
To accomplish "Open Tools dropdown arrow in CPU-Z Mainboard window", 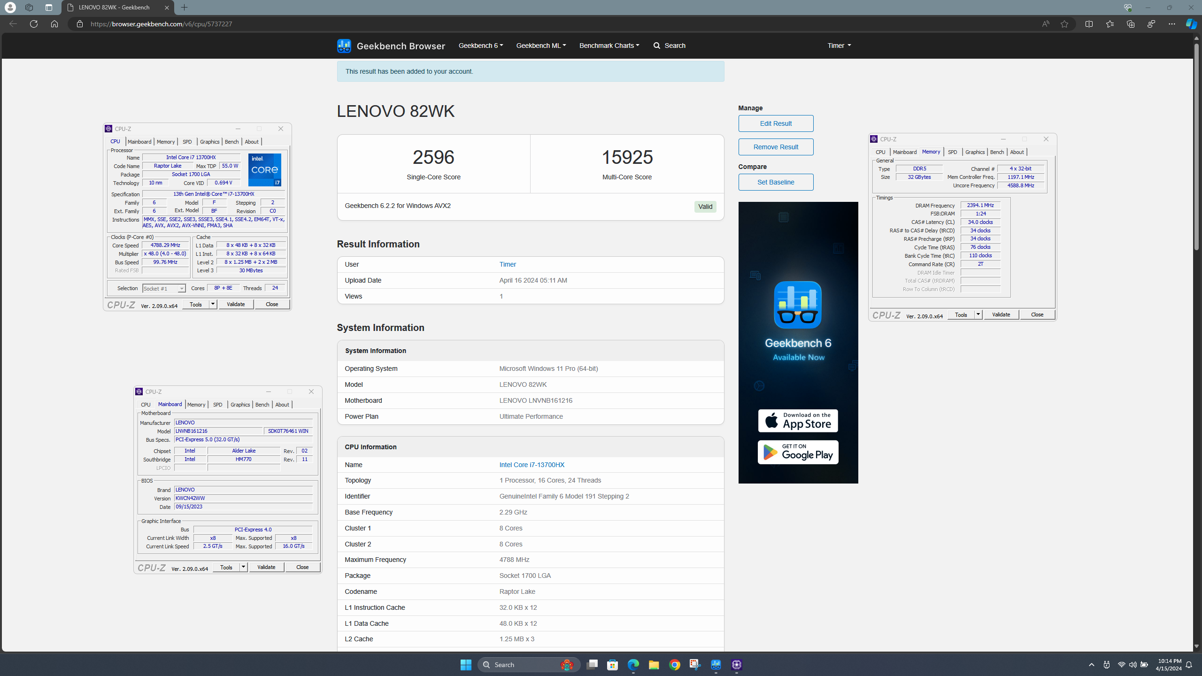I will coord(243,567).
